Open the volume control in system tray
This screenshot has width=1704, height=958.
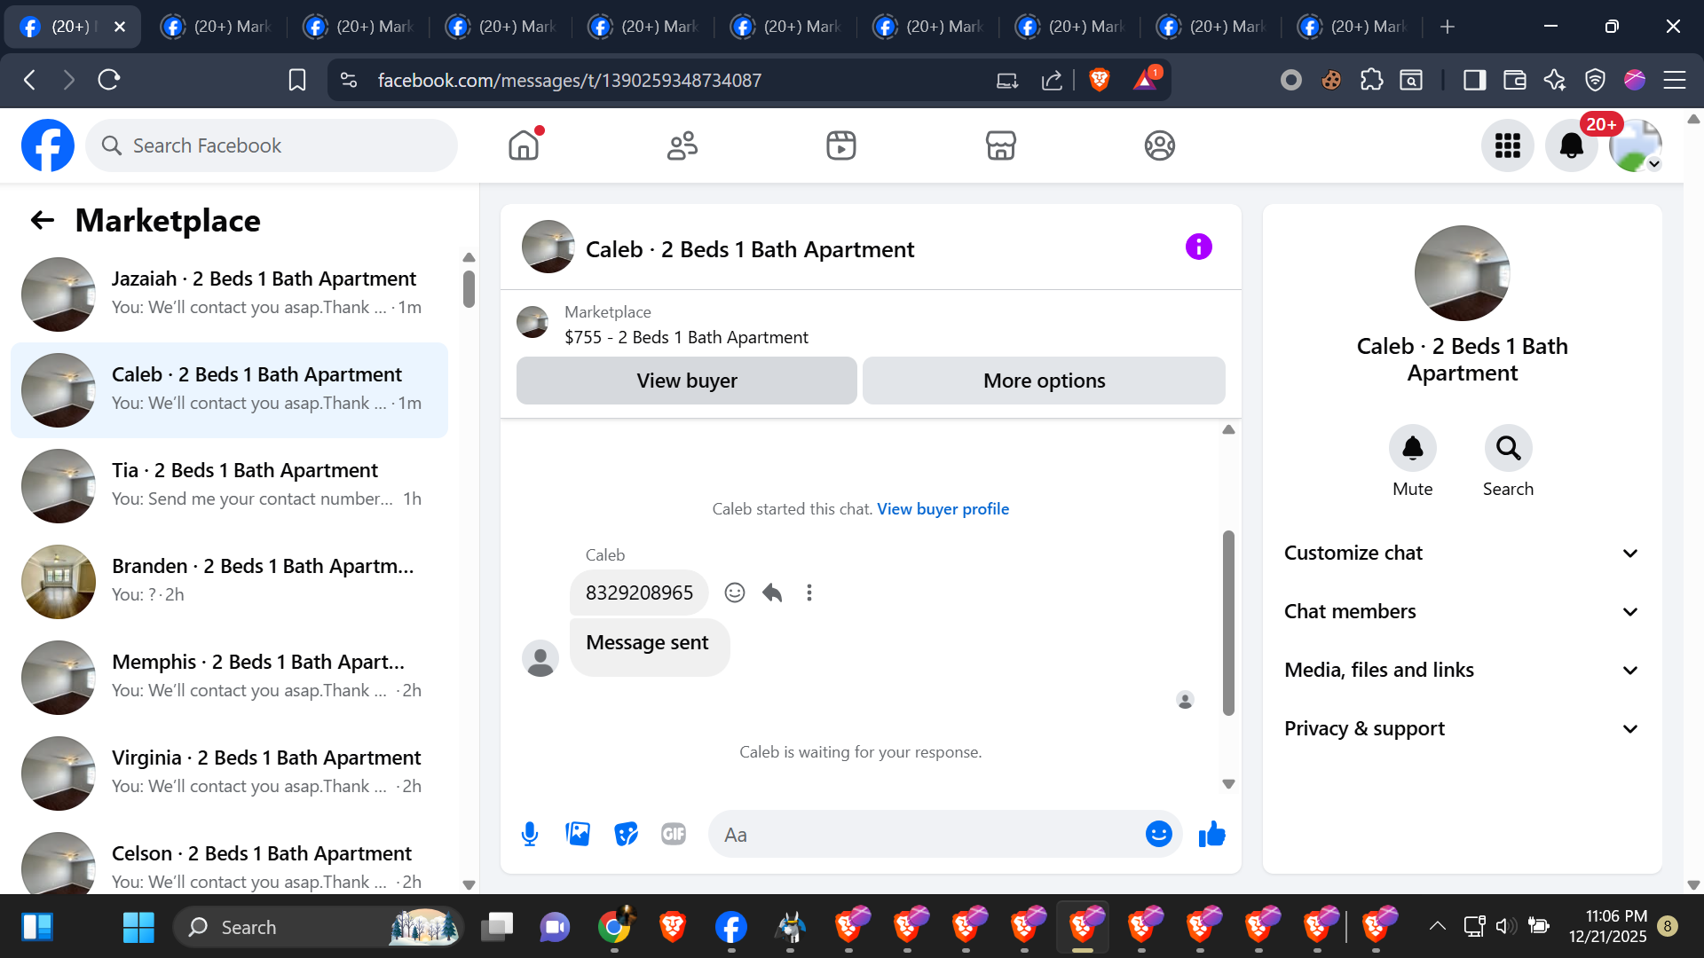click(x=1505, y=926)
